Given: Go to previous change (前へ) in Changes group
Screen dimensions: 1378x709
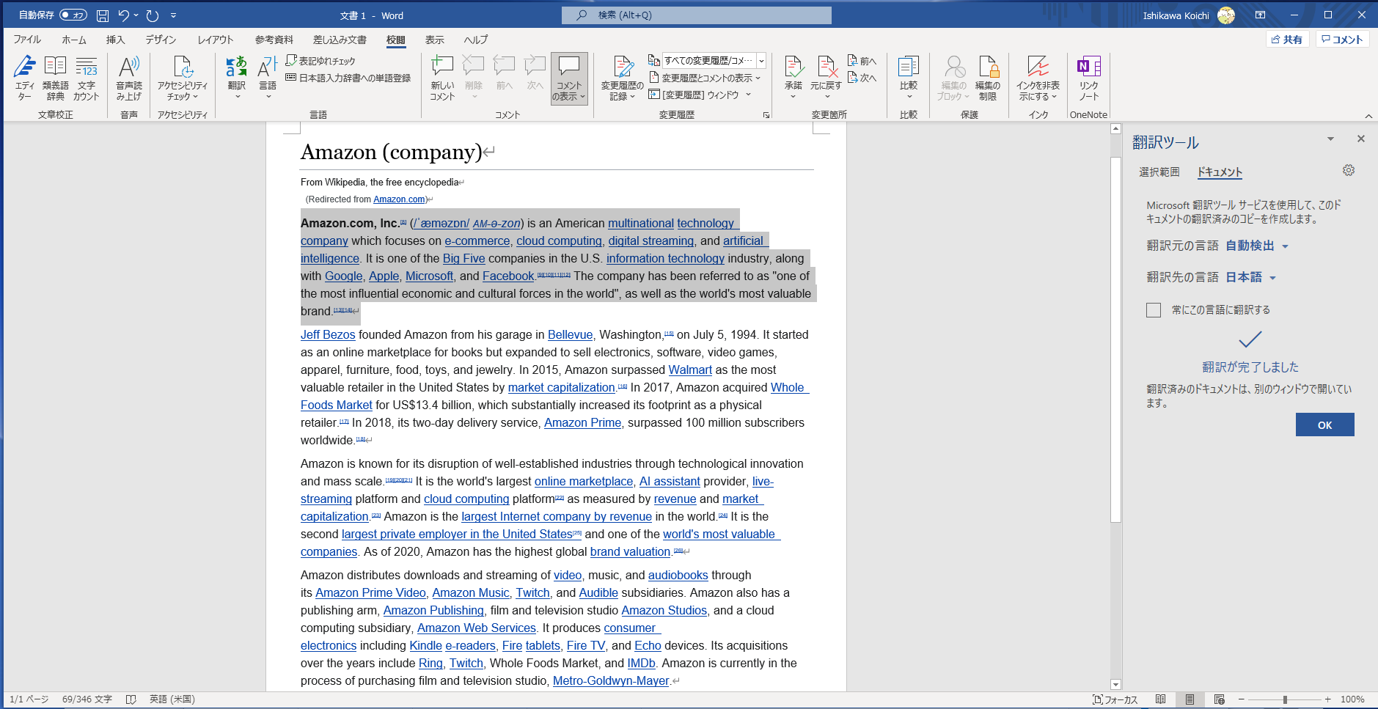Looking at the screenshot, I should (862, 61).
